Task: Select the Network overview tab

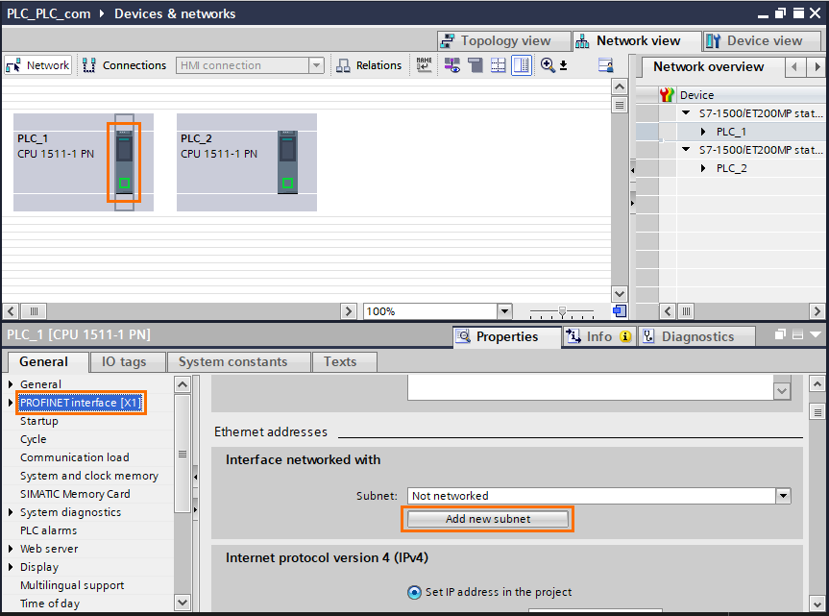Action: [709, 66]
